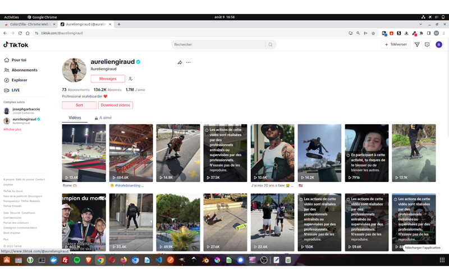The height and width of the screenshot is (280, 449).
Task: Open the video with 14.8K views
Action: (178, 153)
